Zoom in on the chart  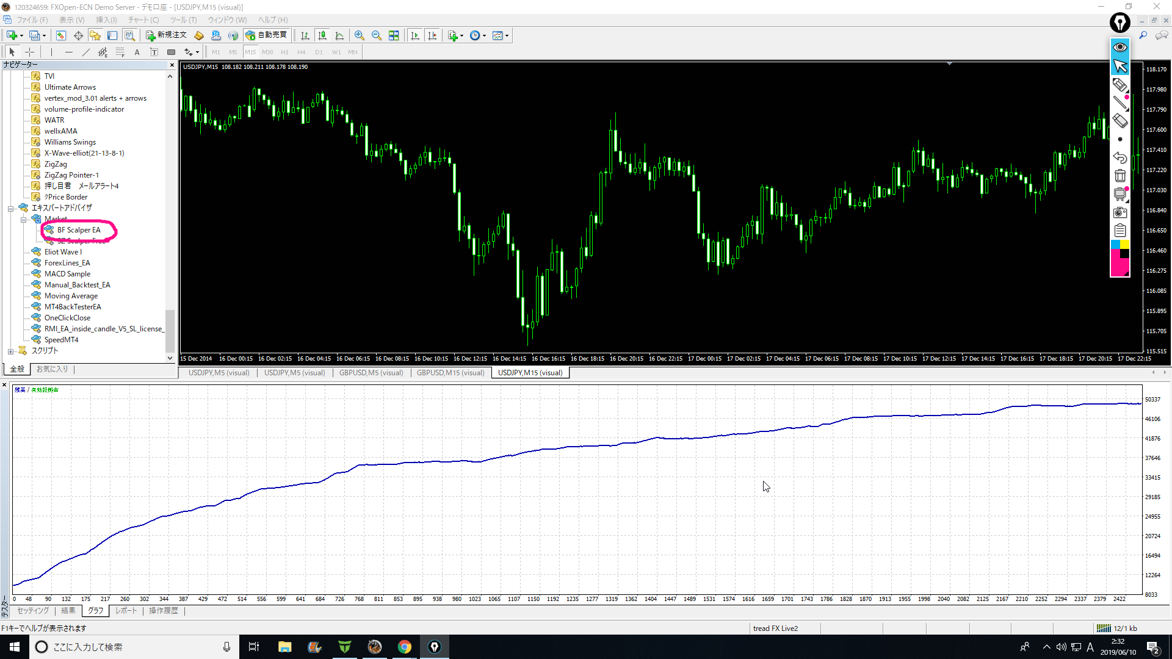point(360,35)
